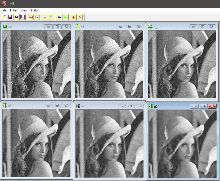The image size is (220, 181).
Task: Open the Filter menu
Action: (x=14, y=10)
